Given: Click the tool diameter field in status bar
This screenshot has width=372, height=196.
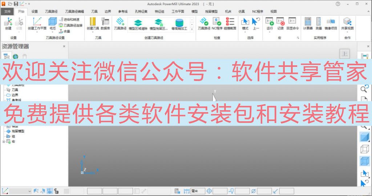Looking at the screenshot, I should (264, 191).
